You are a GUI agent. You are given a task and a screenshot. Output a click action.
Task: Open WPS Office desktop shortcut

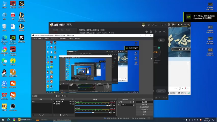click(4, 96)
